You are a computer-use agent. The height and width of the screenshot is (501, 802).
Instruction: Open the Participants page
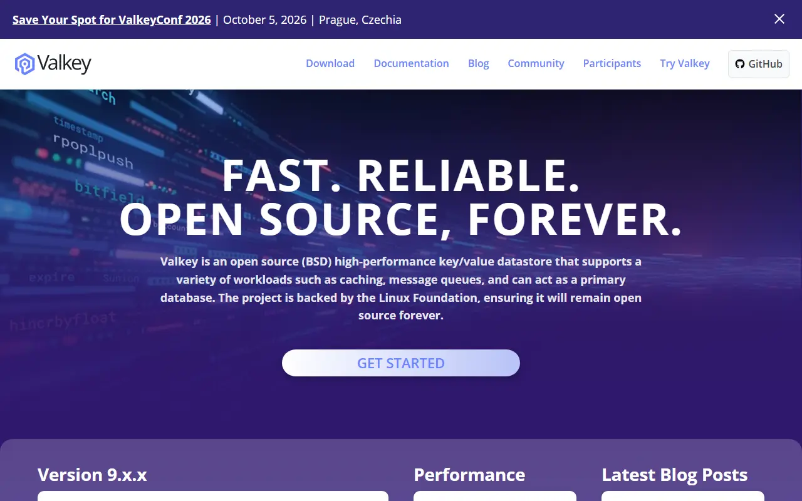[612, 63]
